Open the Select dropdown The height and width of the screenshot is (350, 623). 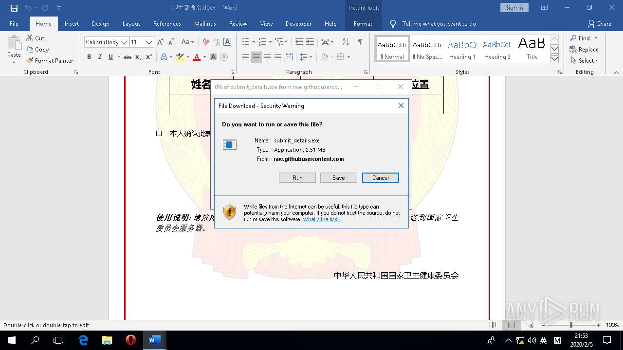pos(584,60)
